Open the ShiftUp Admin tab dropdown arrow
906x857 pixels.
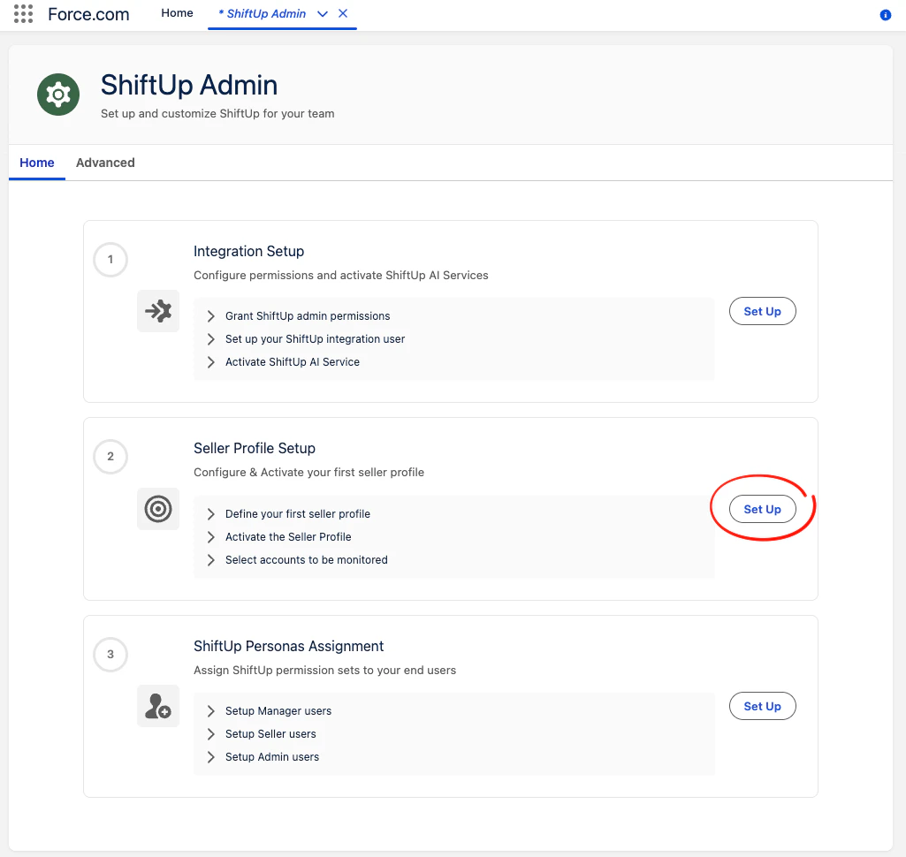[x=323, y=14]
